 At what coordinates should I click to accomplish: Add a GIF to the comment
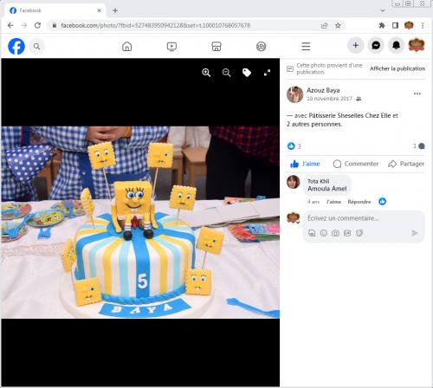point(347,233)
